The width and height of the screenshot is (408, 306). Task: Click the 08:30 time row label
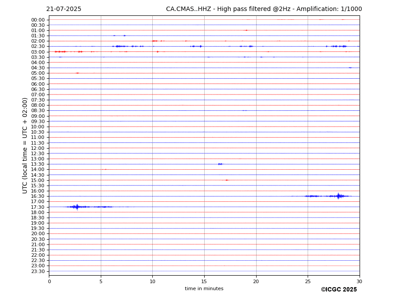pyautogui.click(x=38, y=111)
